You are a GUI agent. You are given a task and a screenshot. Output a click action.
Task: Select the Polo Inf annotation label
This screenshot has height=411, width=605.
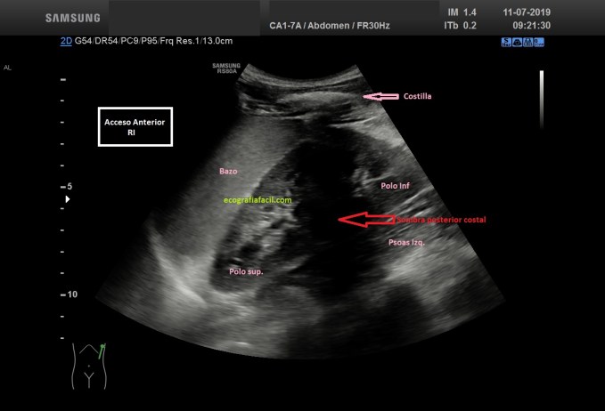coord(396,186)
